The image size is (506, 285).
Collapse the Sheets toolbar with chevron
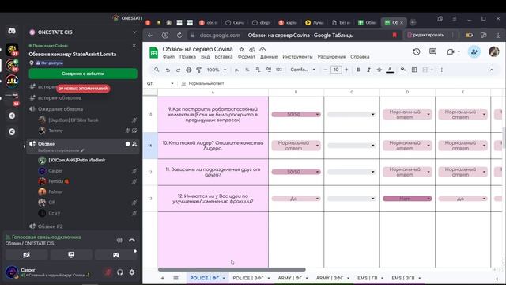click(492, 70)
